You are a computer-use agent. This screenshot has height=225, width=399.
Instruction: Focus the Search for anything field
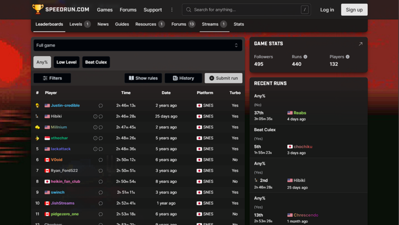[x=244, y=9]
